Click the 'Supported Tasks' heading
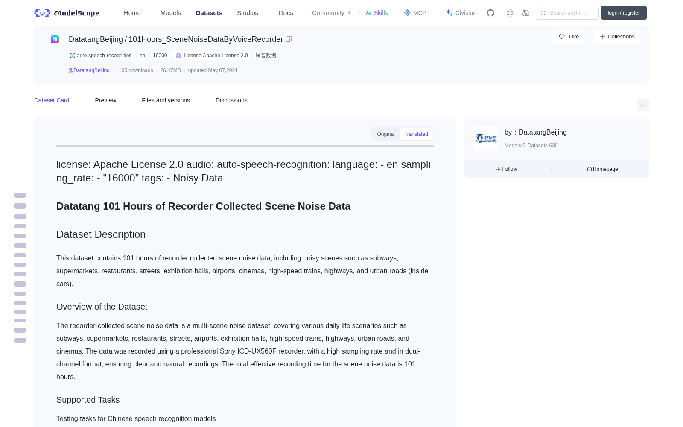Viewport: 683px width, 427px height. 88,400
